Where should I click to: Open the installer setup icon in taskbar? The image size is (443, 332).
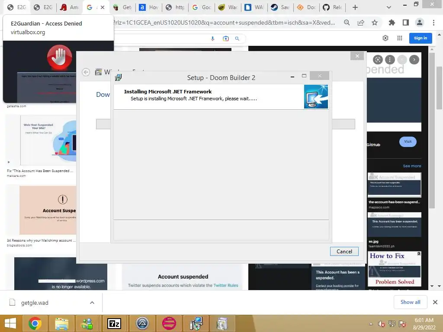tap(196, 323)
